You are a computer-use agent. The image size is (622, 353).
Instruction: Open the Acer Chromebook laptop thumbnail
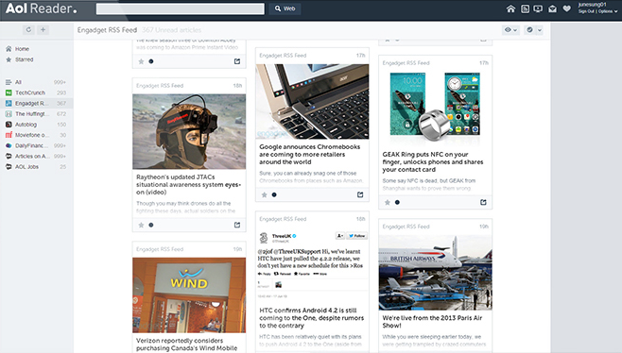(312, 101)
